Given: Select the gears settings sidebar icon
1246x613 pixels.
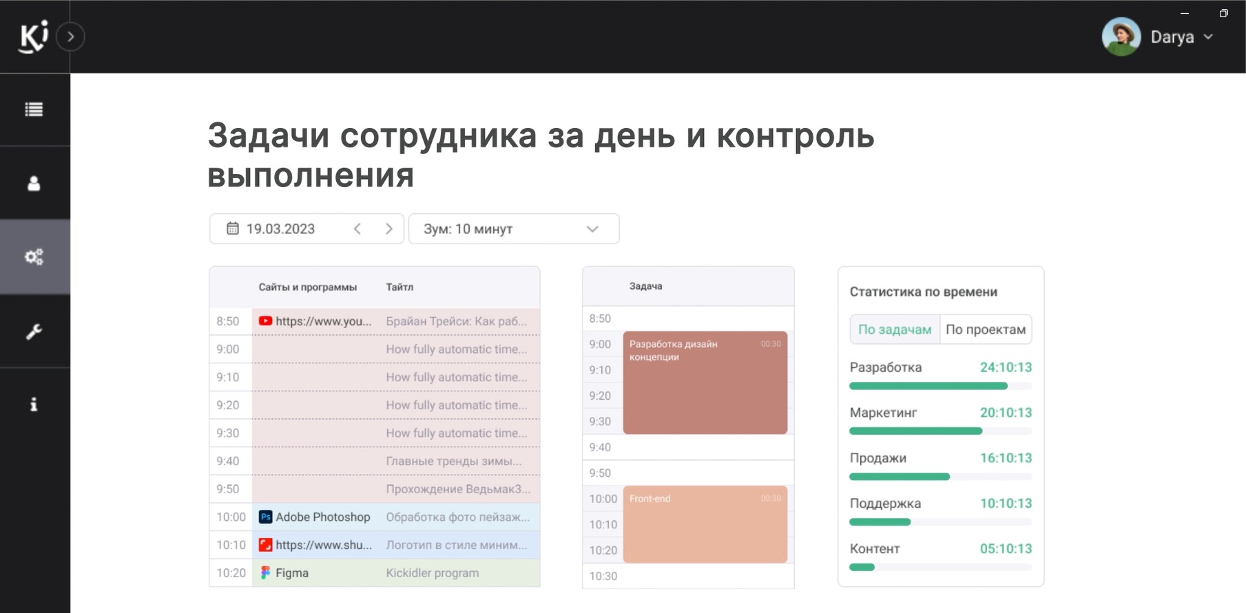Looking at the screenshot, I should point(34,257).
